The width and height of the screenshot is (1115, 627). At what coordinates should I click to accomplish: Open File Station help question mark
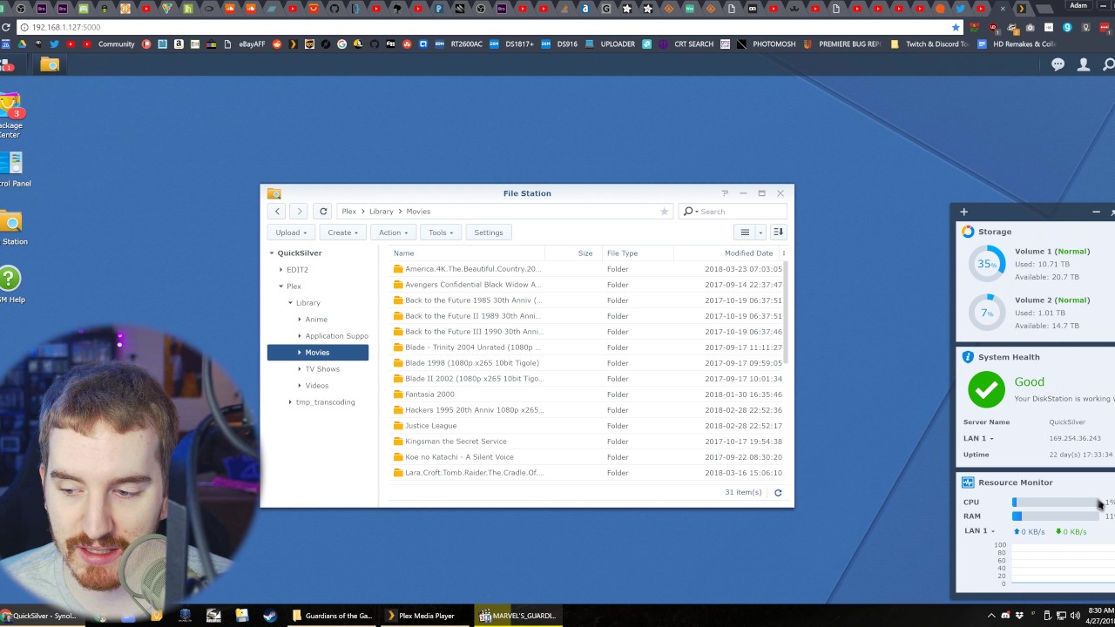[x=725, y=193]
